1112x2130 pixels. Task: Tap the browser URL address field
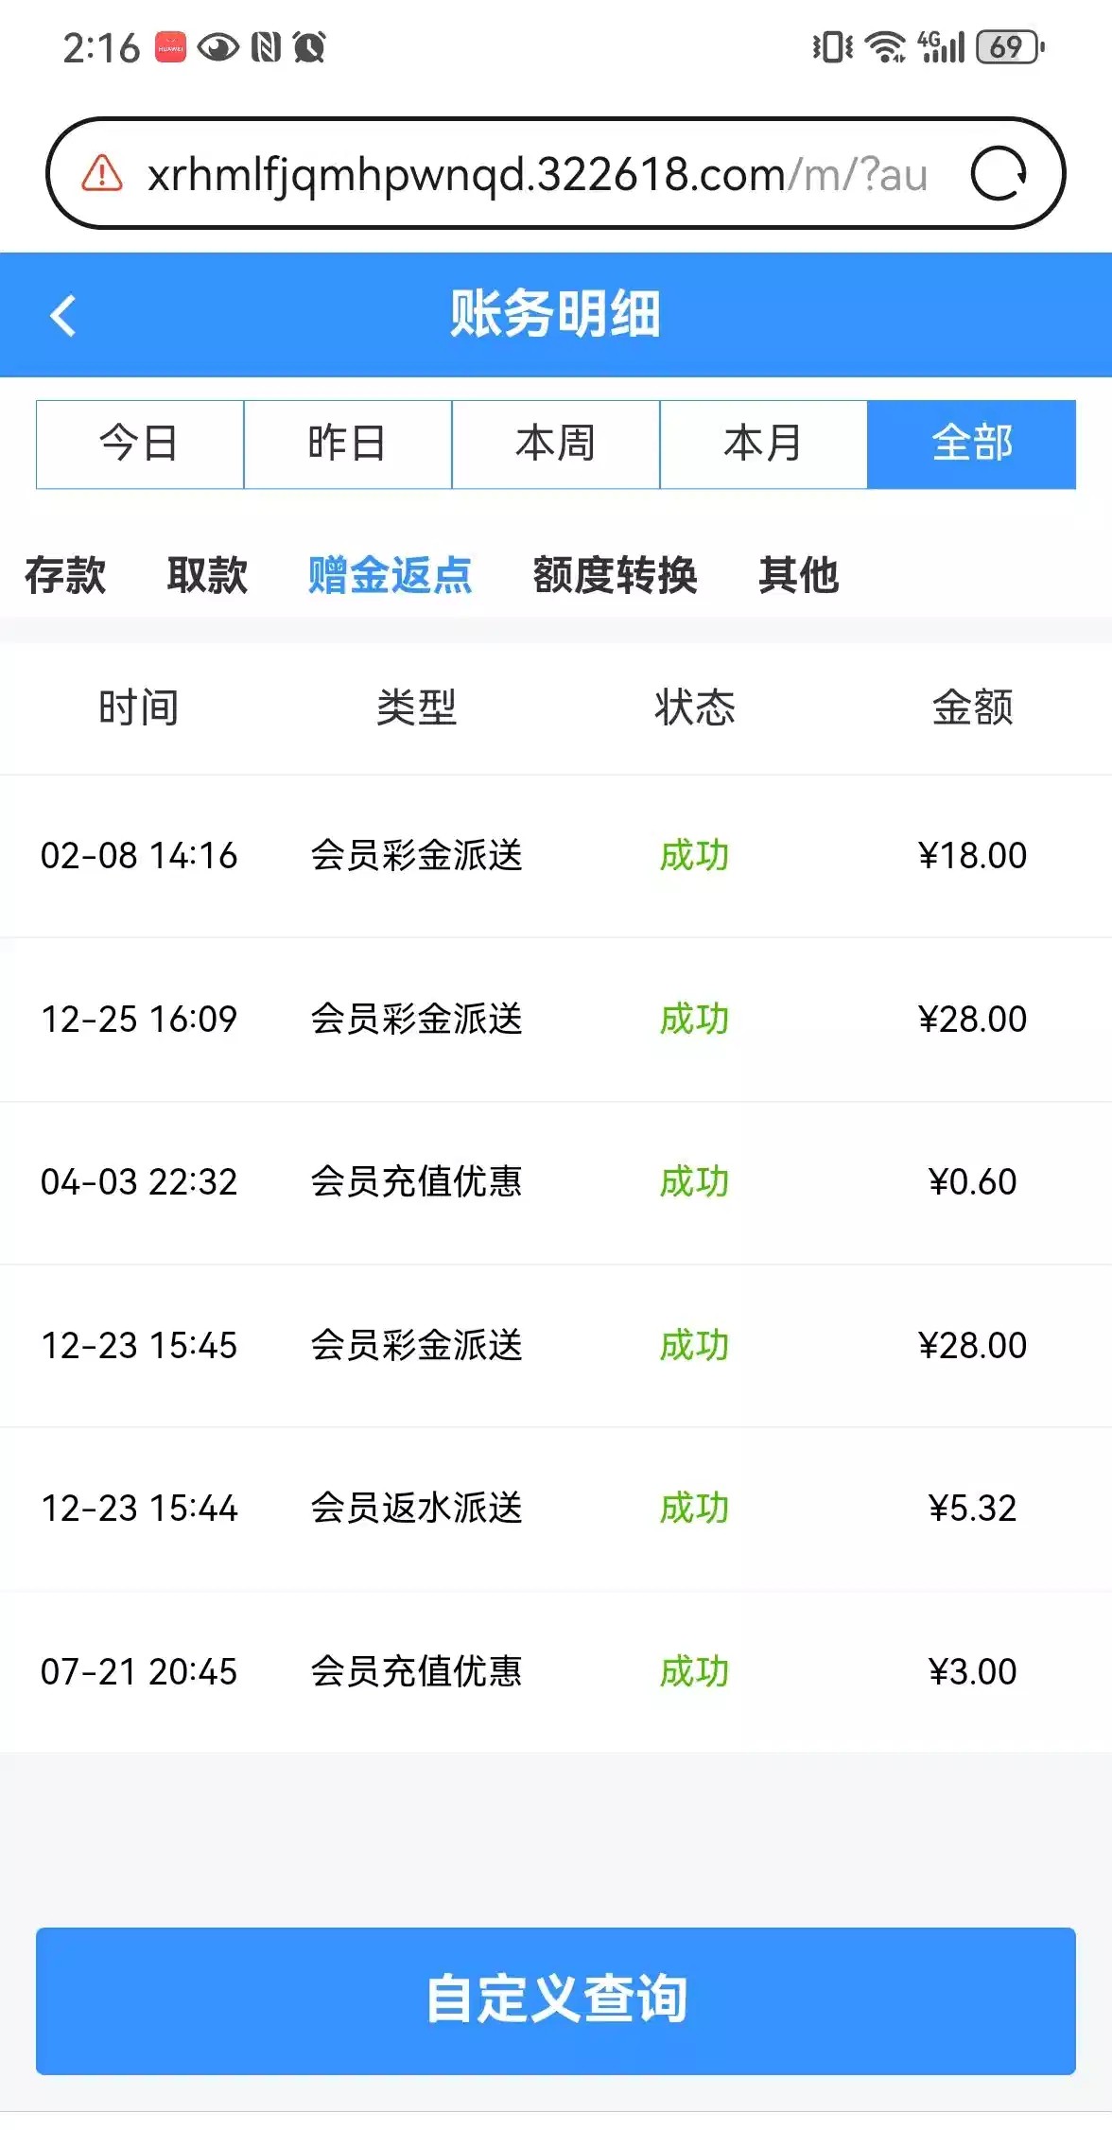click(537, 174)
